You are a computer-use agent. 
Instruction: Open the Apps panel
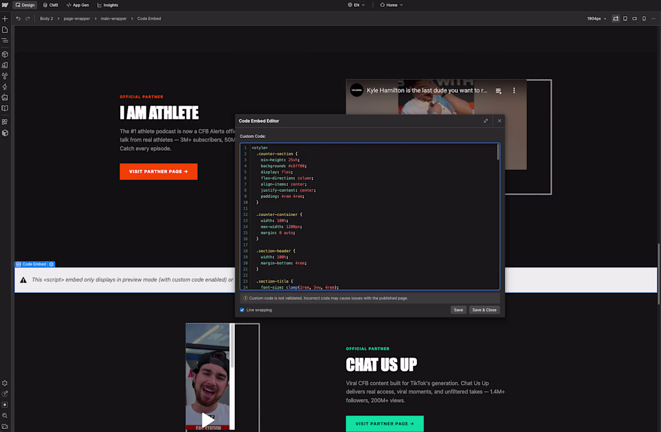click(5, 122)
